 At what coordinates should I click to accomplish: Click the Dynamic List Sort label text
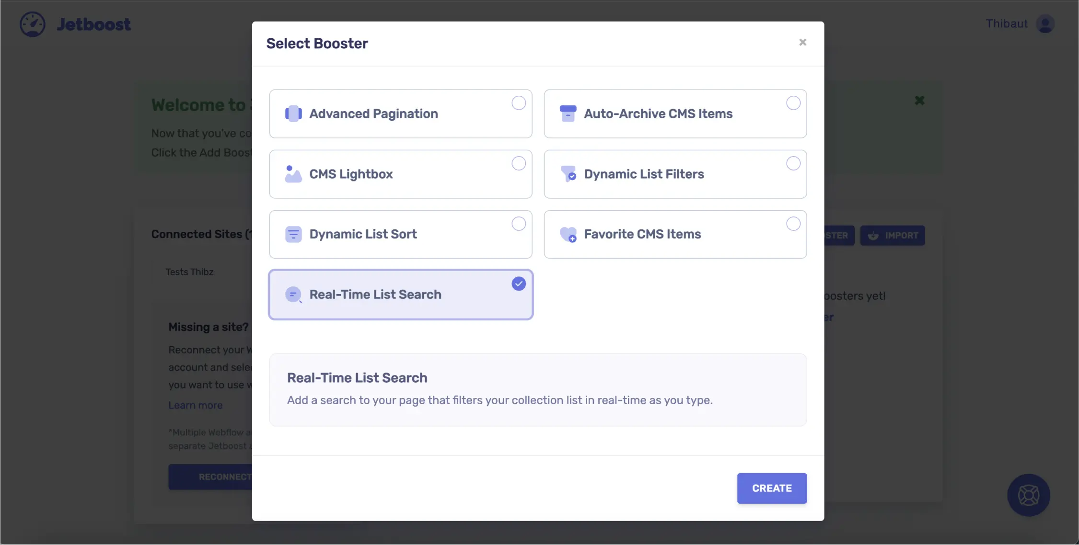pos(363,234)
